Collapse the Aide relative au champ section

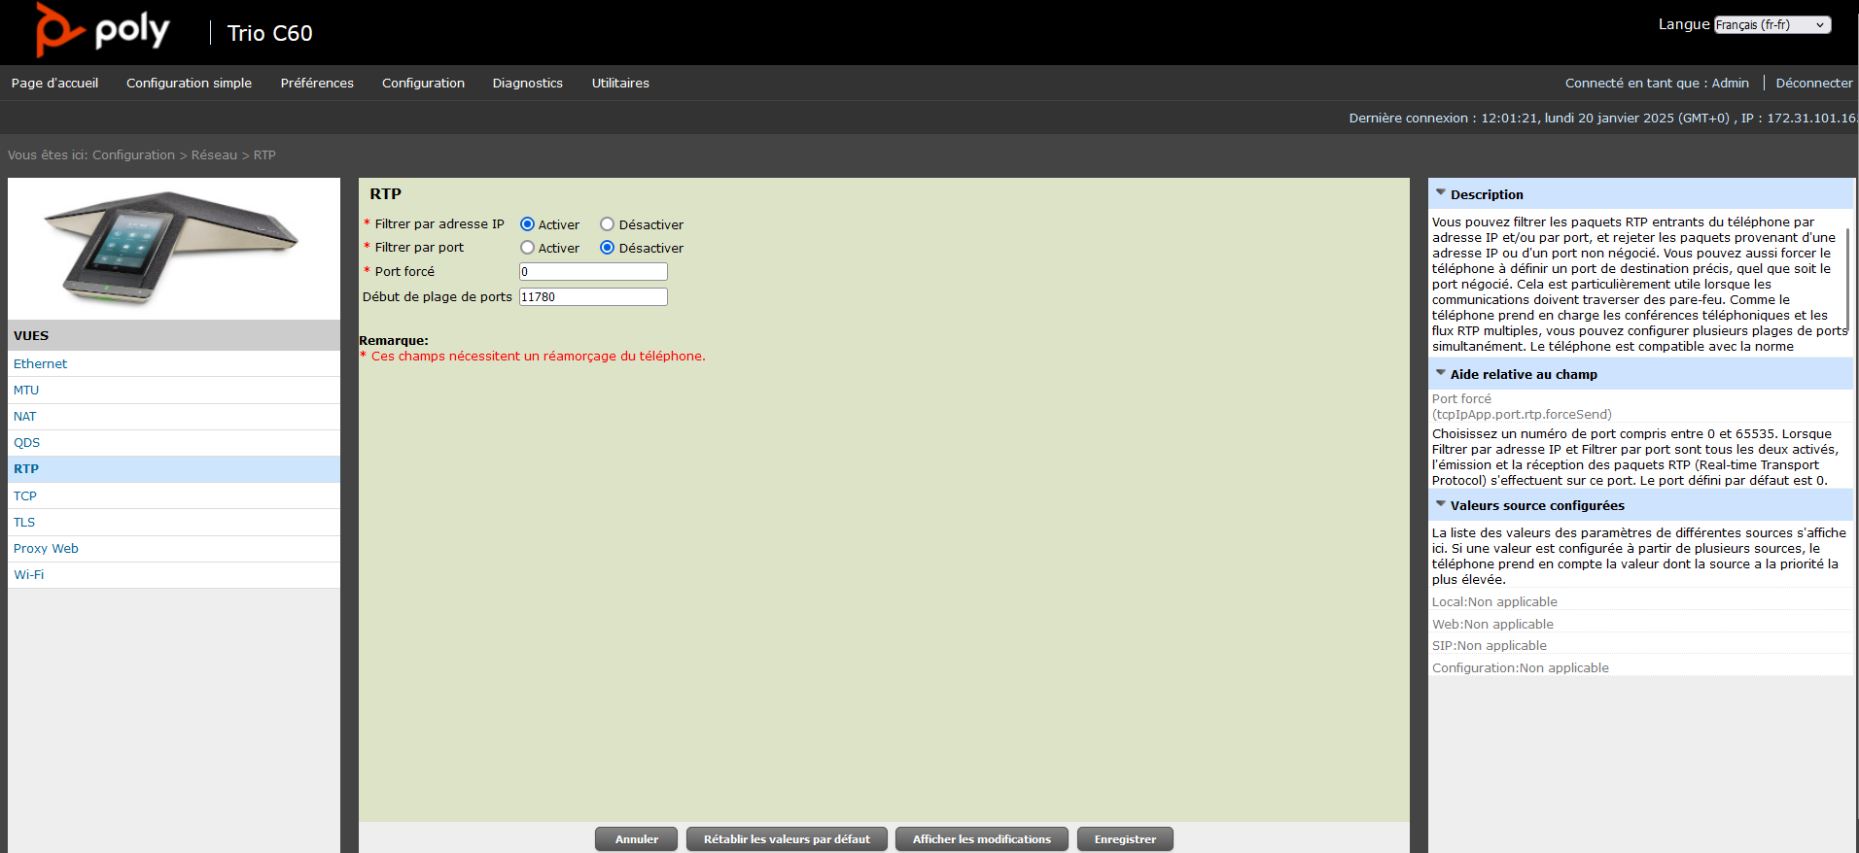1441,373
